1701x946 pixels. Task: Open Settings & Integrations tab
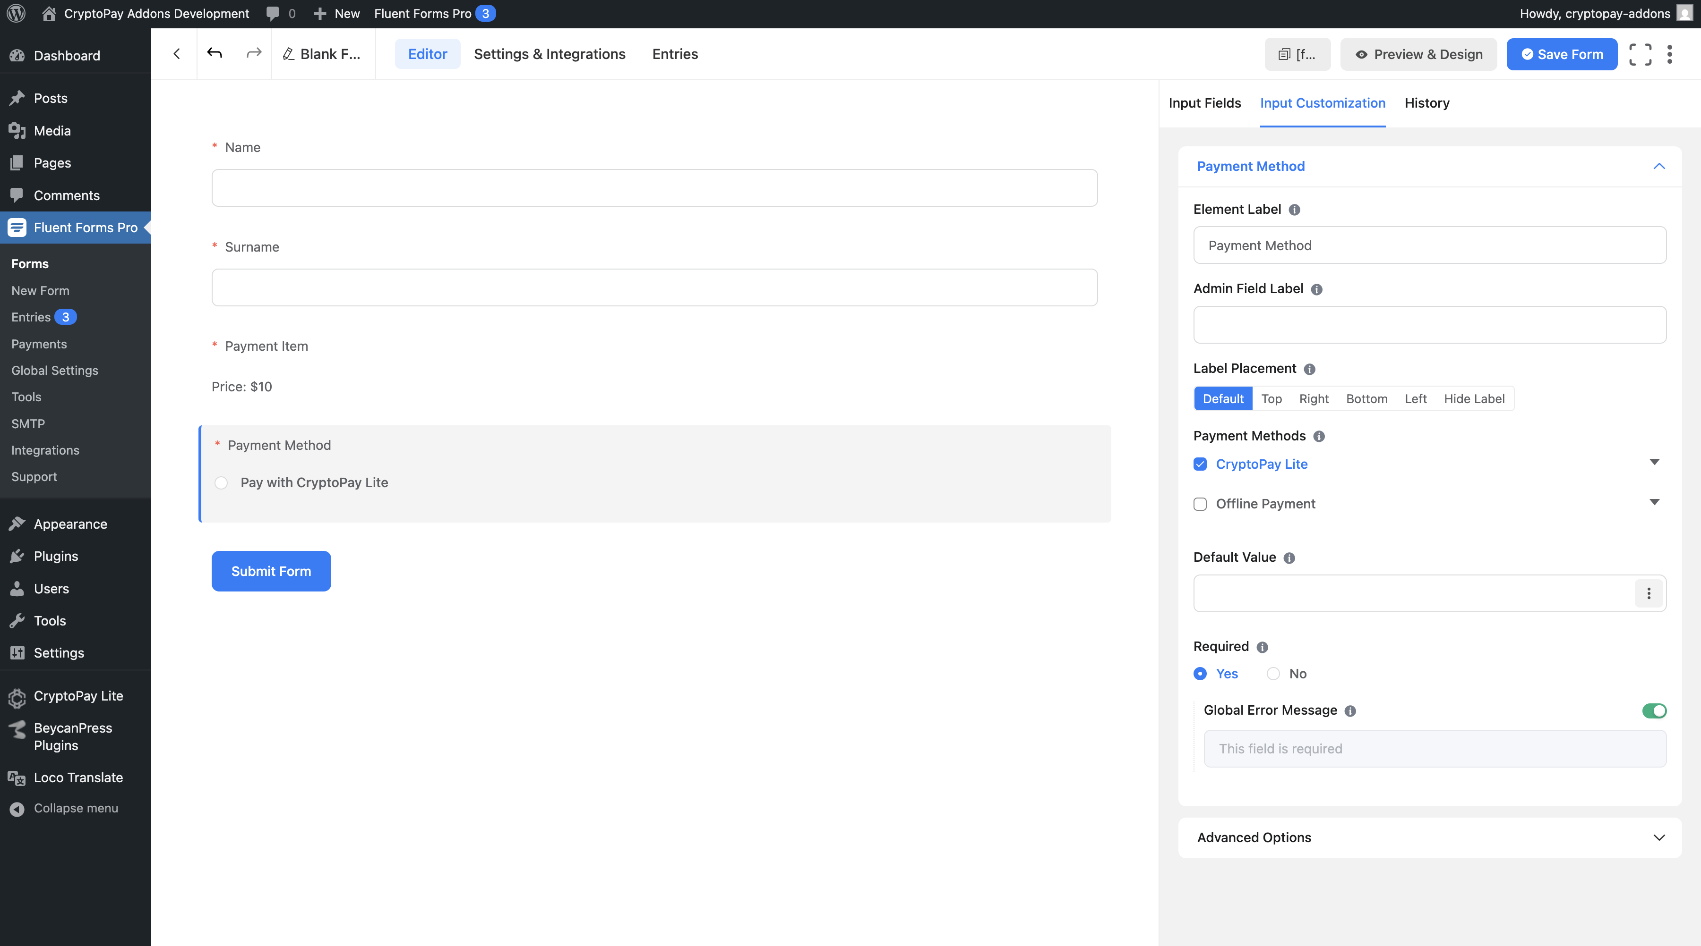click(550, 54)
